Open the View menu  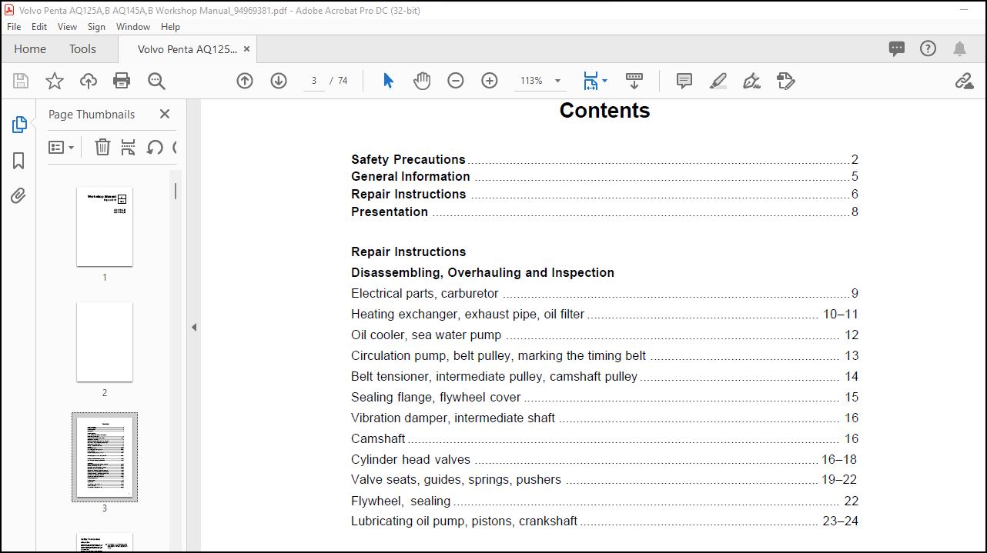[67, 26]
